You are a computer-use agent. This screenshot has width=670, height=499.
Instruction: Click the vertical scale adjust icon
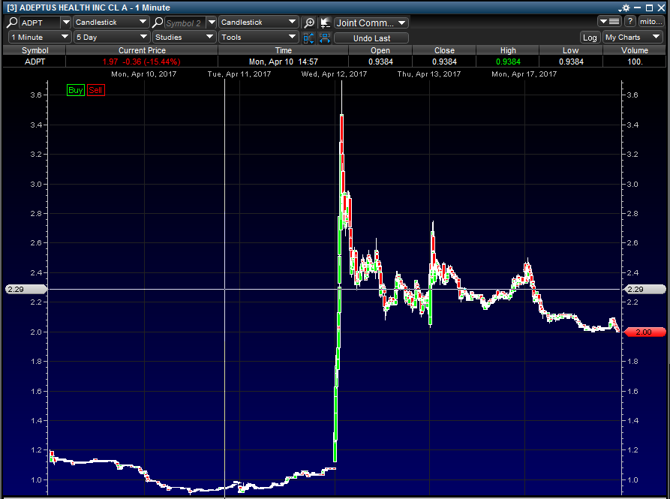point(308,38)
